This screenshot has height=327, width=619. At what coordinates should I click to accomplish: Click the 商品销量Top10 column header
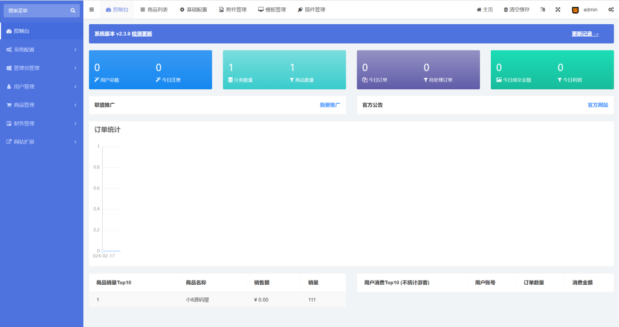(x=114, y=282)
